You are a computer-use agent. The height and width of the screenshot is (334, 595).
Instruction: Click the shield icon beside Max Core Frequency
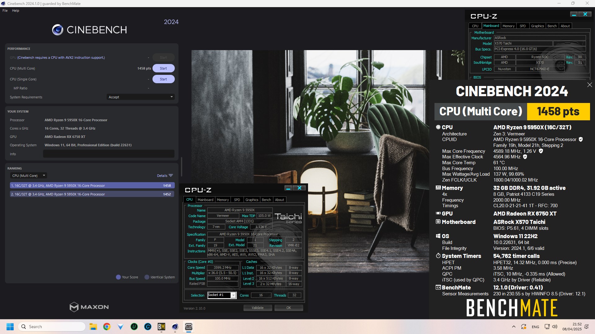point(541,151)
